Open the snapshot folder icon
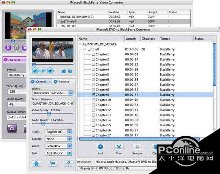The height and width of the screenshot is (174, 220). point(70,71)
